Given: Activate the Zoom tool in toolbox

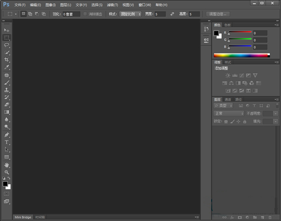Looking at the screenshot, I should click(x=7, y=172).
